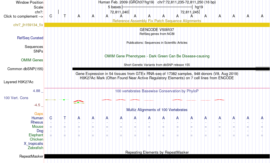
Task: Click the -4.5 PhyloP lower scale value
Action: tap(37, 105)
